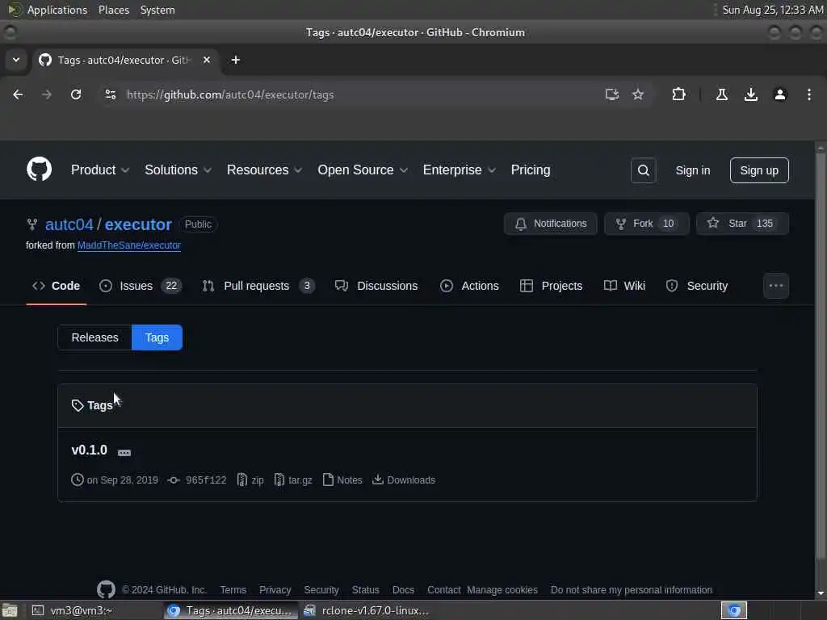Open Chromium three-dot menu
Viewport: 827px width, 620px height.
click(809, 95)
